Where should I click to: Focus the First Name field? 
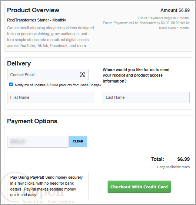click(50, 98)
